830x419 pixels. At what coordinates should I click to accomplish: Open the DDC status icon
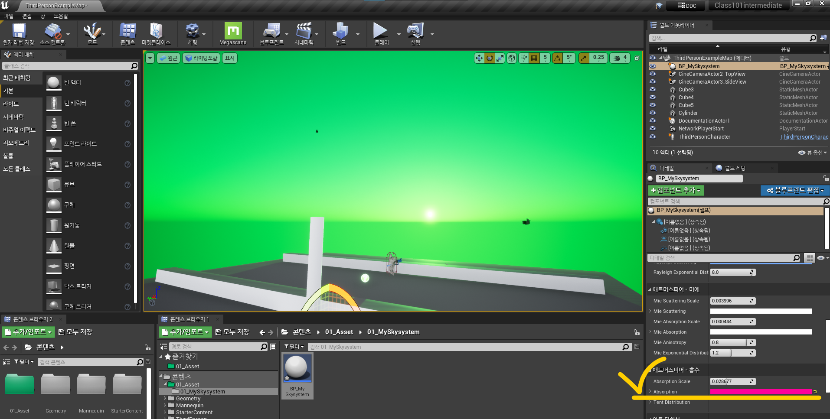[687, 6]
